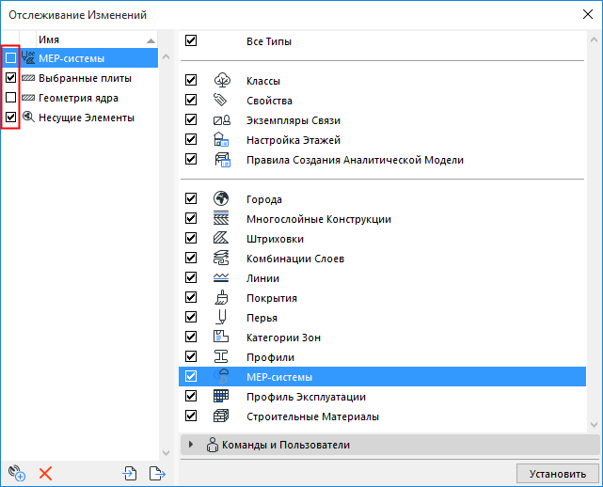
Task: Uncheck the Свойства checkbox
Action: pyautogui.click(x=191, y=100)
